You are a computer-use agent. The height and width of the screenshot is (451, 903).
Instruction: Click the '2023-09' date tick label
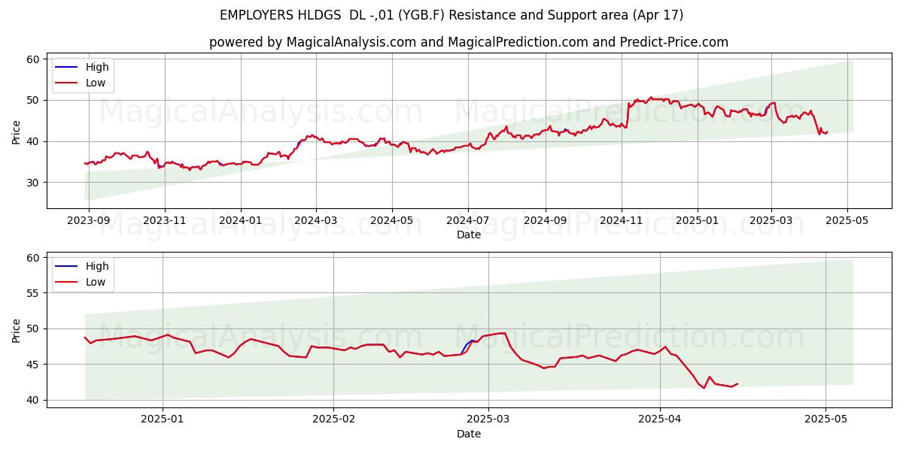89,221
